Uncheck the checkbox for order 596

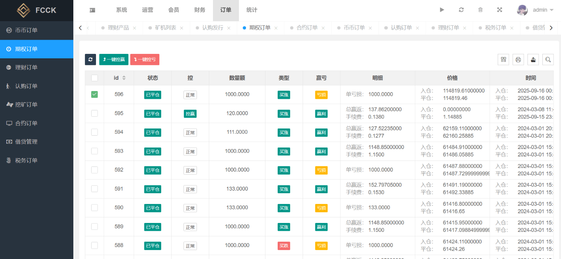tap(95, 94)
